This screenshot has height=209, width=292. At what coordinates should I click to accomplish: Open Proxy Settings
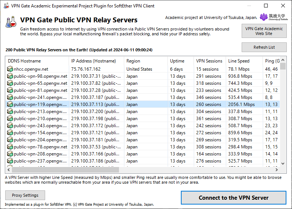(25, 195)
